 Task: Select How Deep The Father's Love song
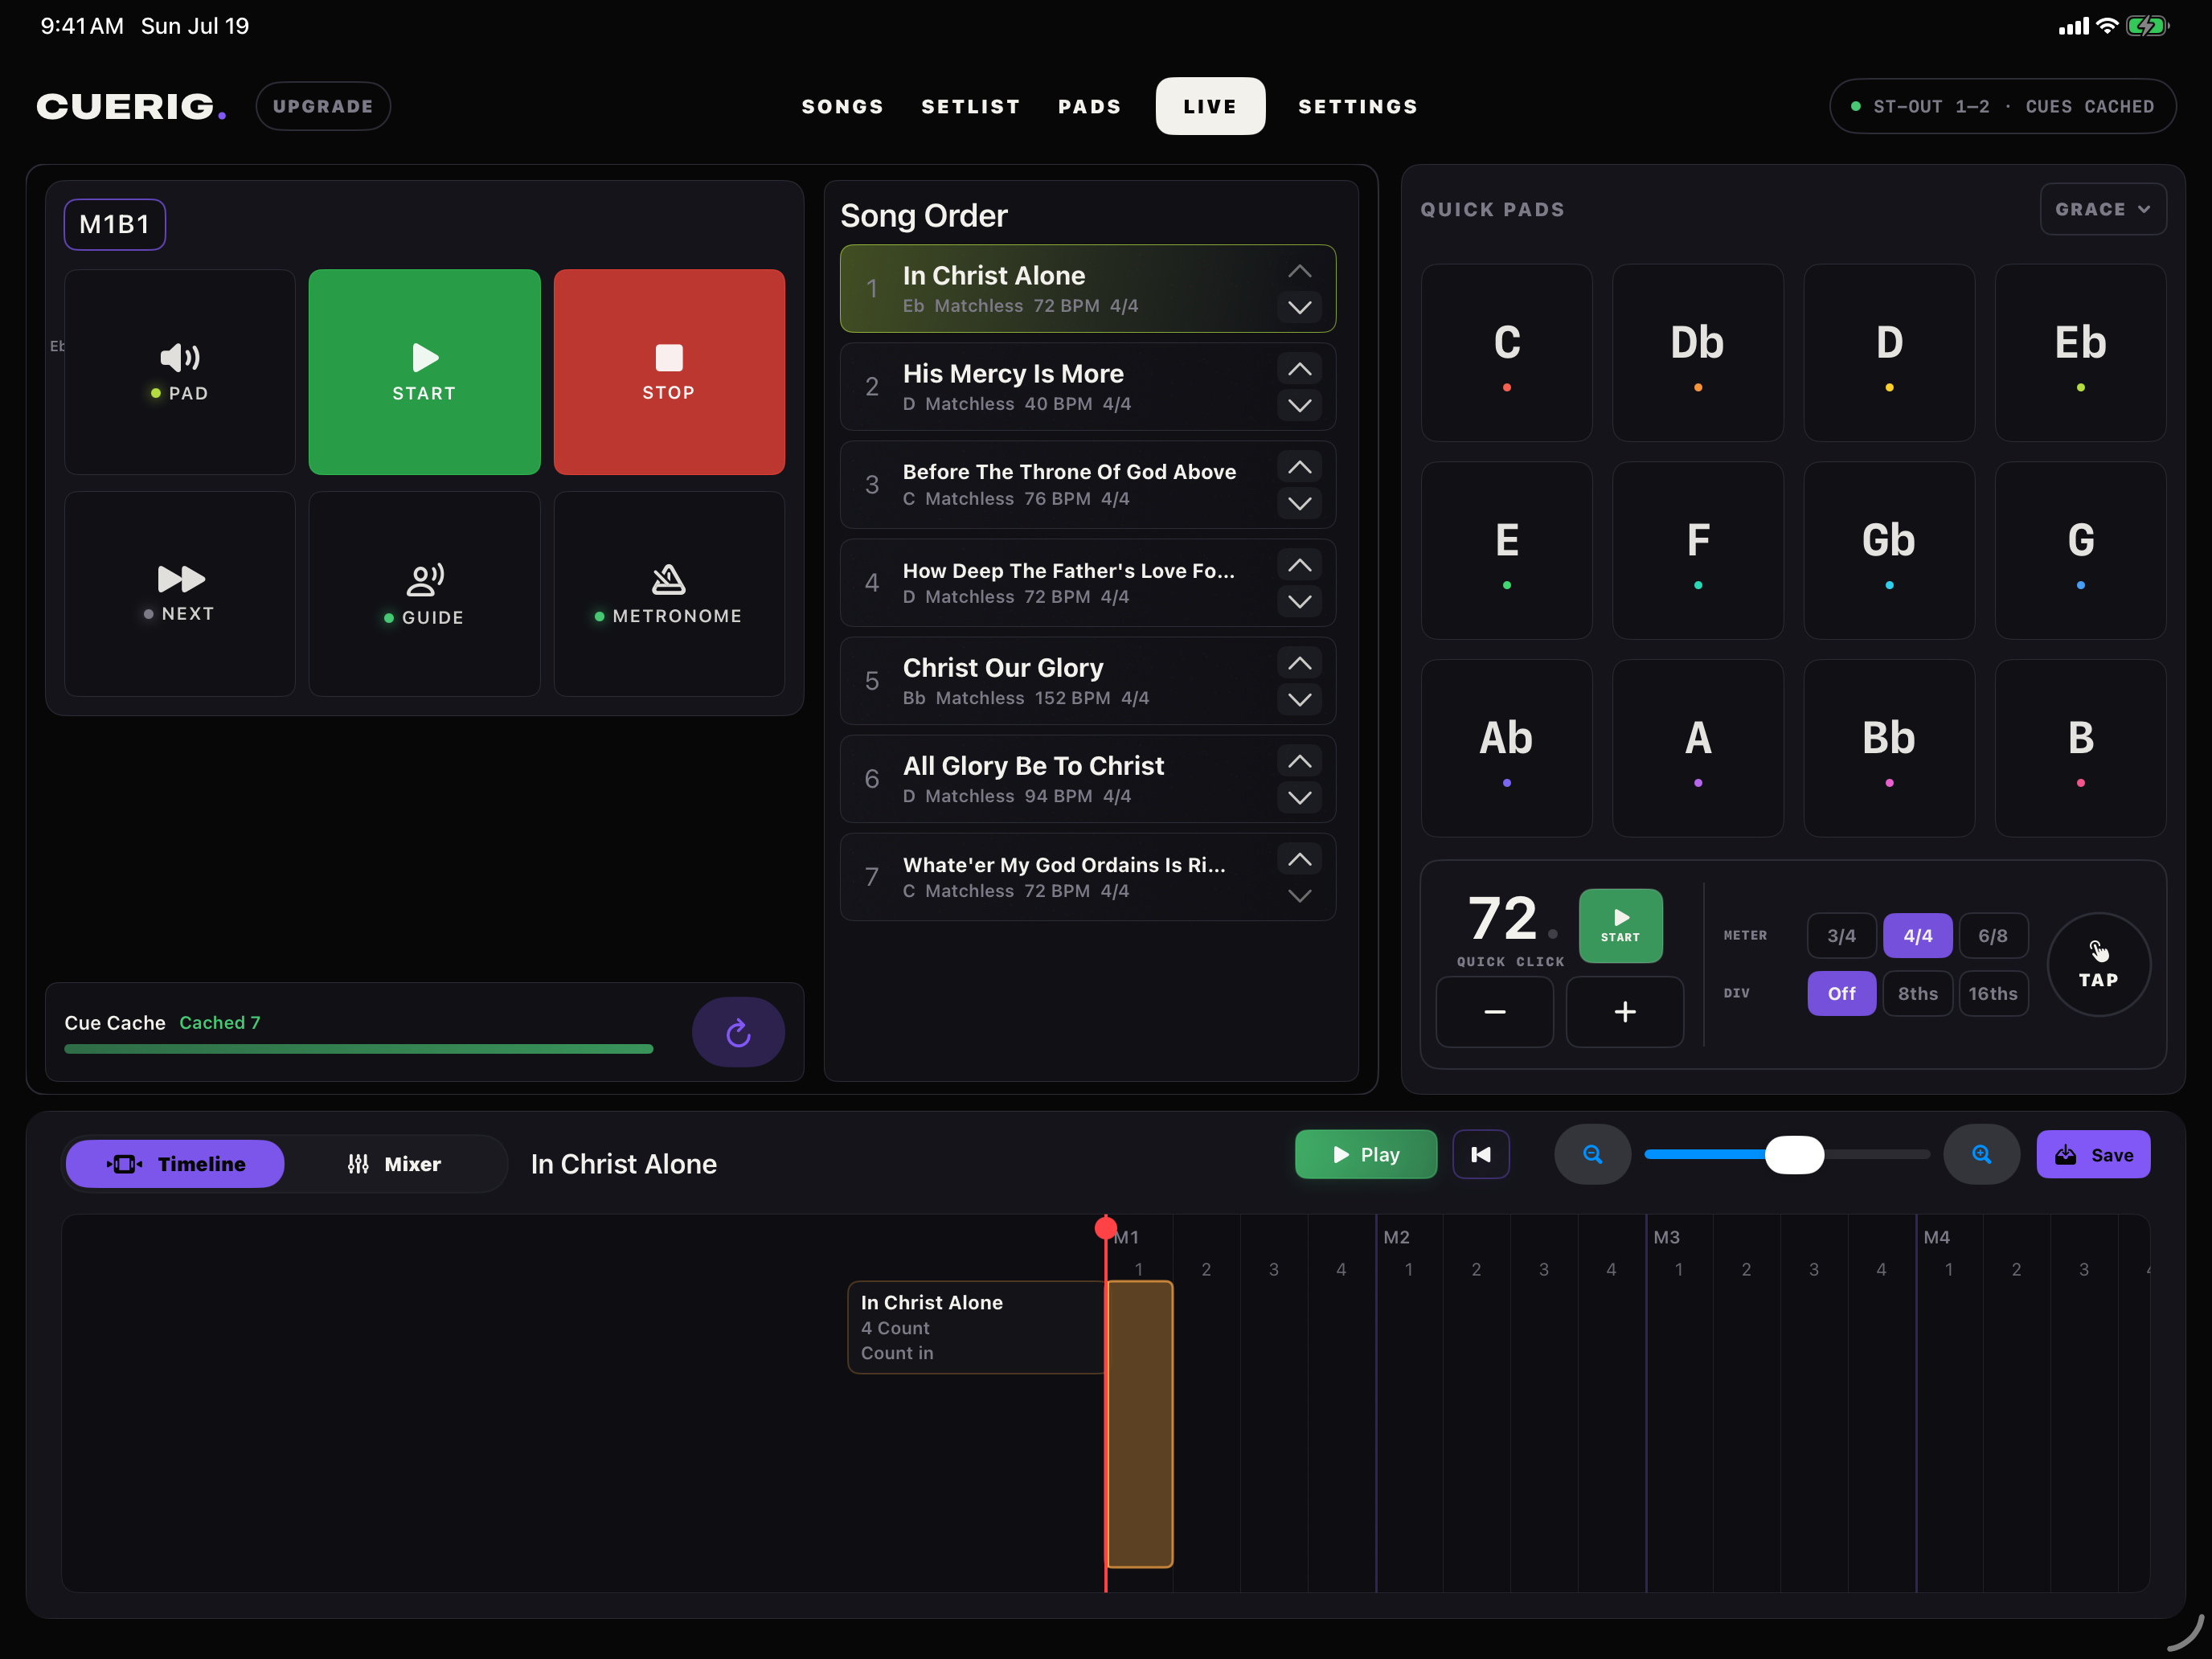pyautogui.click(x=1088, y=583)
